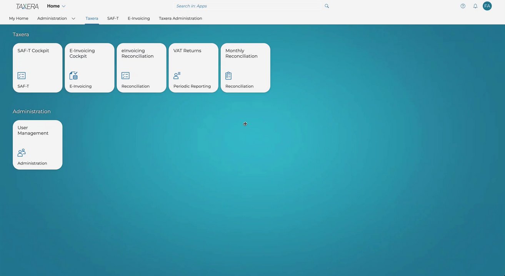505x276 pixels.
Task: Click the VAT Returns tile icon
Action: point(177,76)
